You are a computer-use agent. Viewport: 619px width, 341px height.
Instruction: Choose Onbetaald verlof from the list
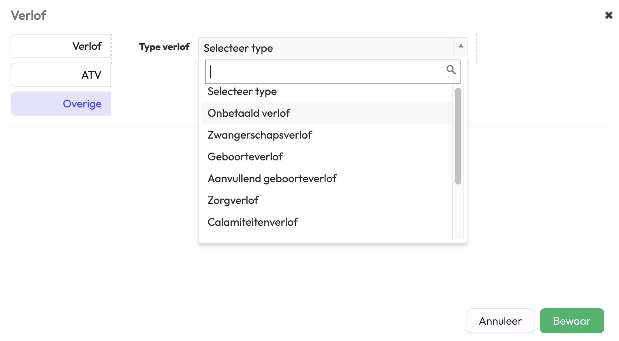(x=249, y=113)
